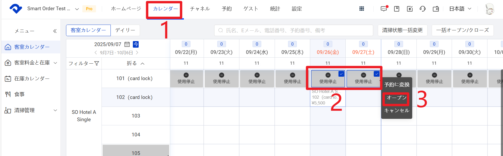Jump to today with the 今 icon

coord(136,44)
